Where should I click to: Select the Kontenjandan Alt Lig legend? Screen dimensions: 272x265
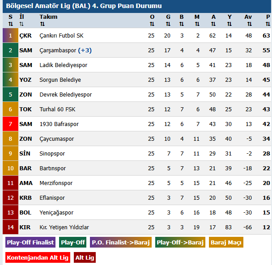click(38, 258)
